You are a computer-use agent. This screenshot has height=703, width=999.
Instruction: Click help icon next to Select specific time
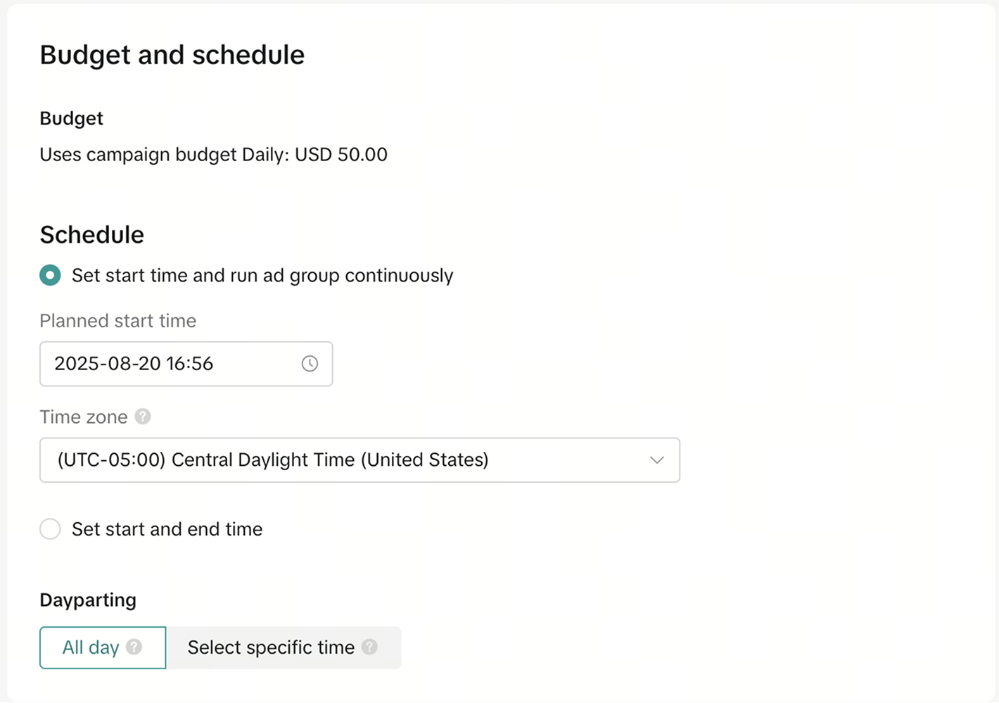pyautogui.click(x=369, y=647)
